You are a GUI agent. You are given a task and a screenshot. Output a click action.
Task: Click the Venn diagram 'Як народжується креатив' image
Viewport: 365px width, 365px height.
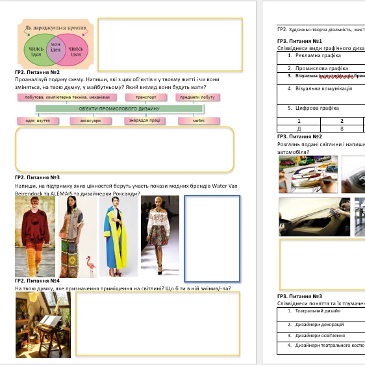56,44
